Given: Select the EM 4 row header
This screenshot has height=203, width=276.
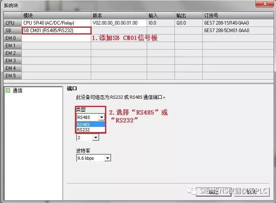Looking at the screenshot, I should click(13, 68).
